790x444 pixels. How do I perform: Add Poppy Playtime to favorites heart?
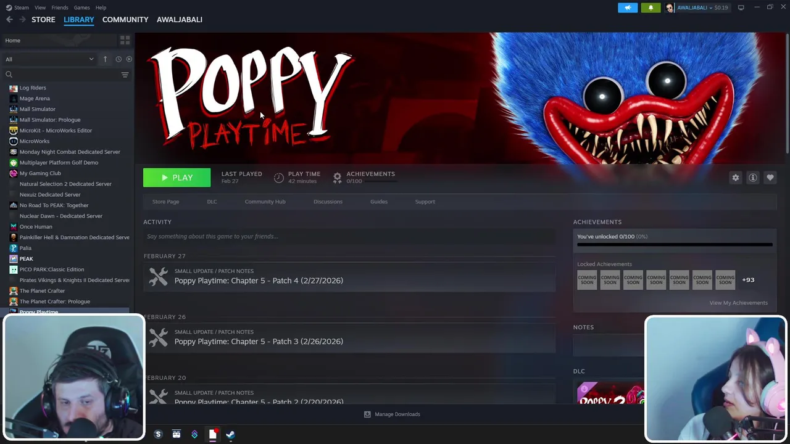coord(770,178)
